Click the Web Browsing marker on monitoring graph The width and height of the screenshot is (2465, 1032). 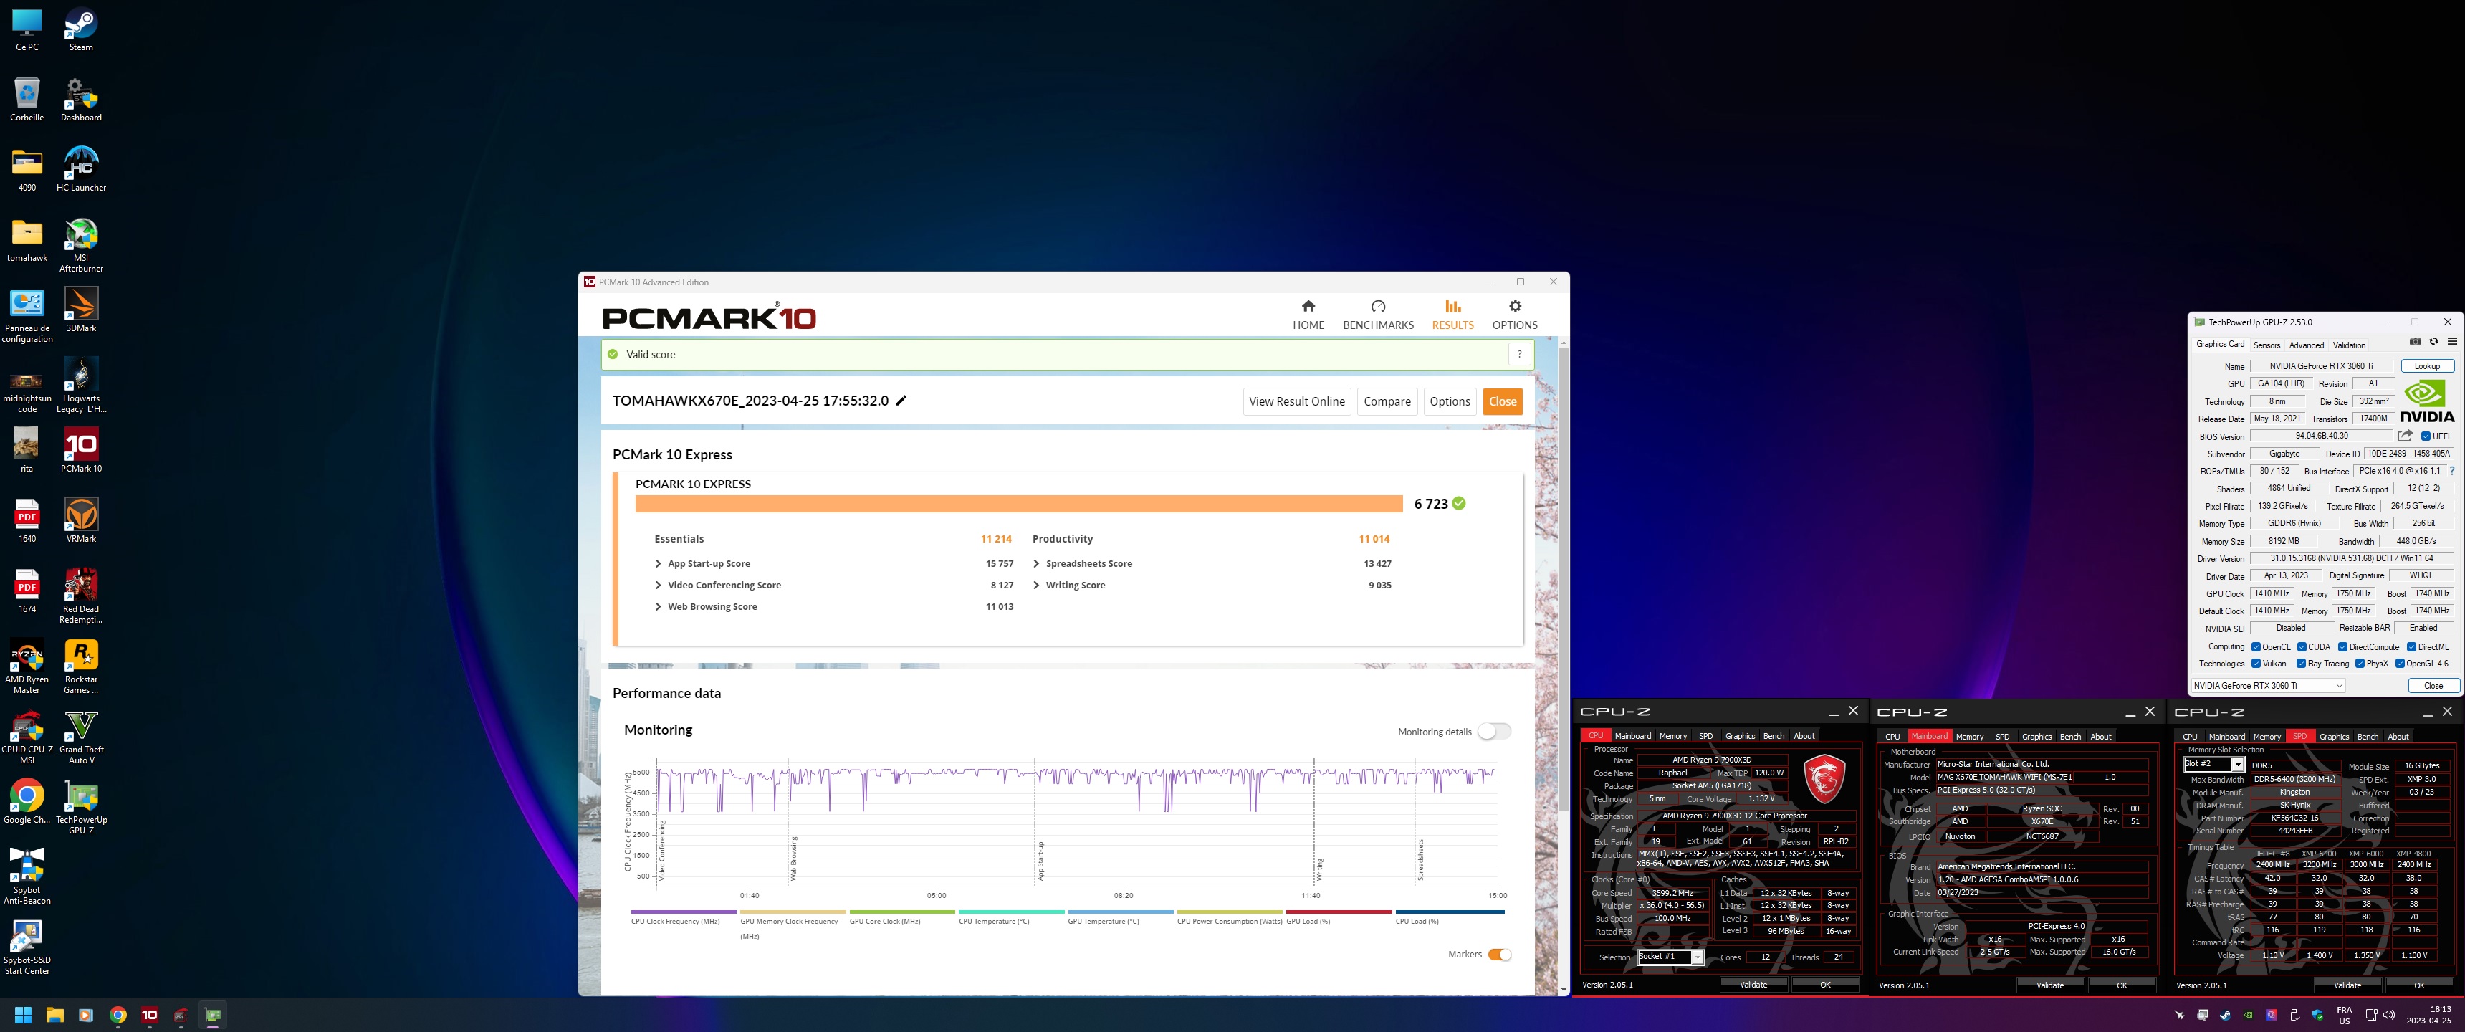click(793, 858)
